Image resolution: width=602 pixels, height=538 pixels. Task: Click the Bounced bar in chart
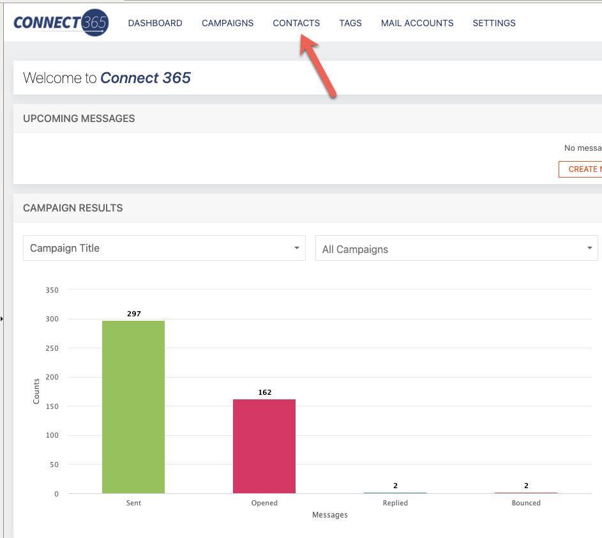pos(526,493)
